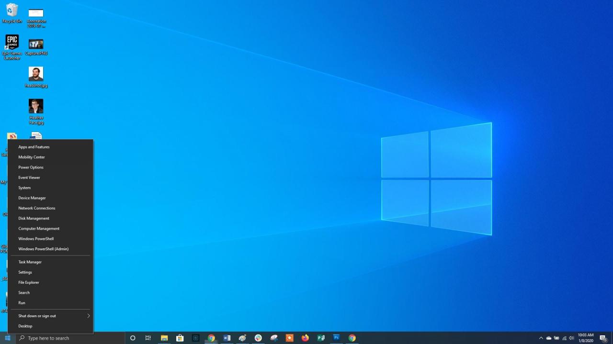Open Microsoft Word from the taskbar
Viewport: 613px width, 344px height.
[x=227, y=338]
